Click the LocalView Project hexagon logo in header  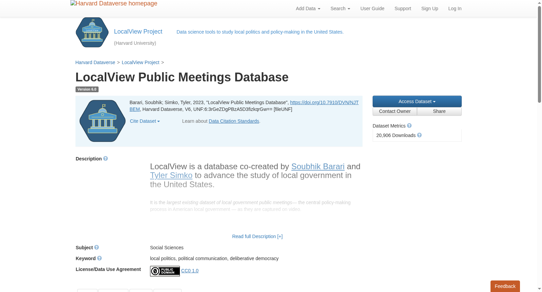click(x=92, y=32)
